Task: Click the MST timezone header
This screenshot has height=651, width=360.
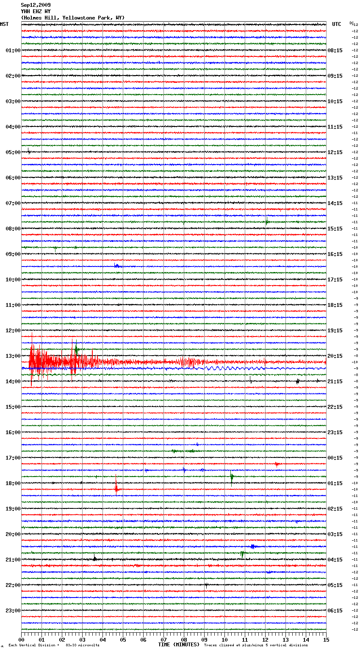Action: 4,24
